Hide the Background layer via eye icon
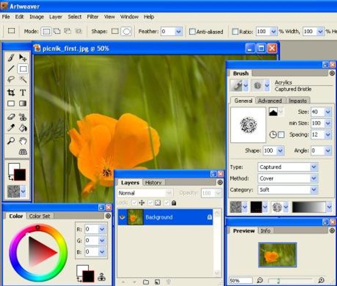Image resolution: width=337 pixels, height=286 pixels. pos(122,218)
